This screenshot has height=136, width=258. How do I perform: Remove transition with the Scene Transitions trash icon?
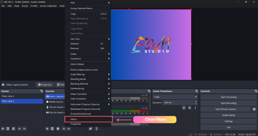[190, 108]
